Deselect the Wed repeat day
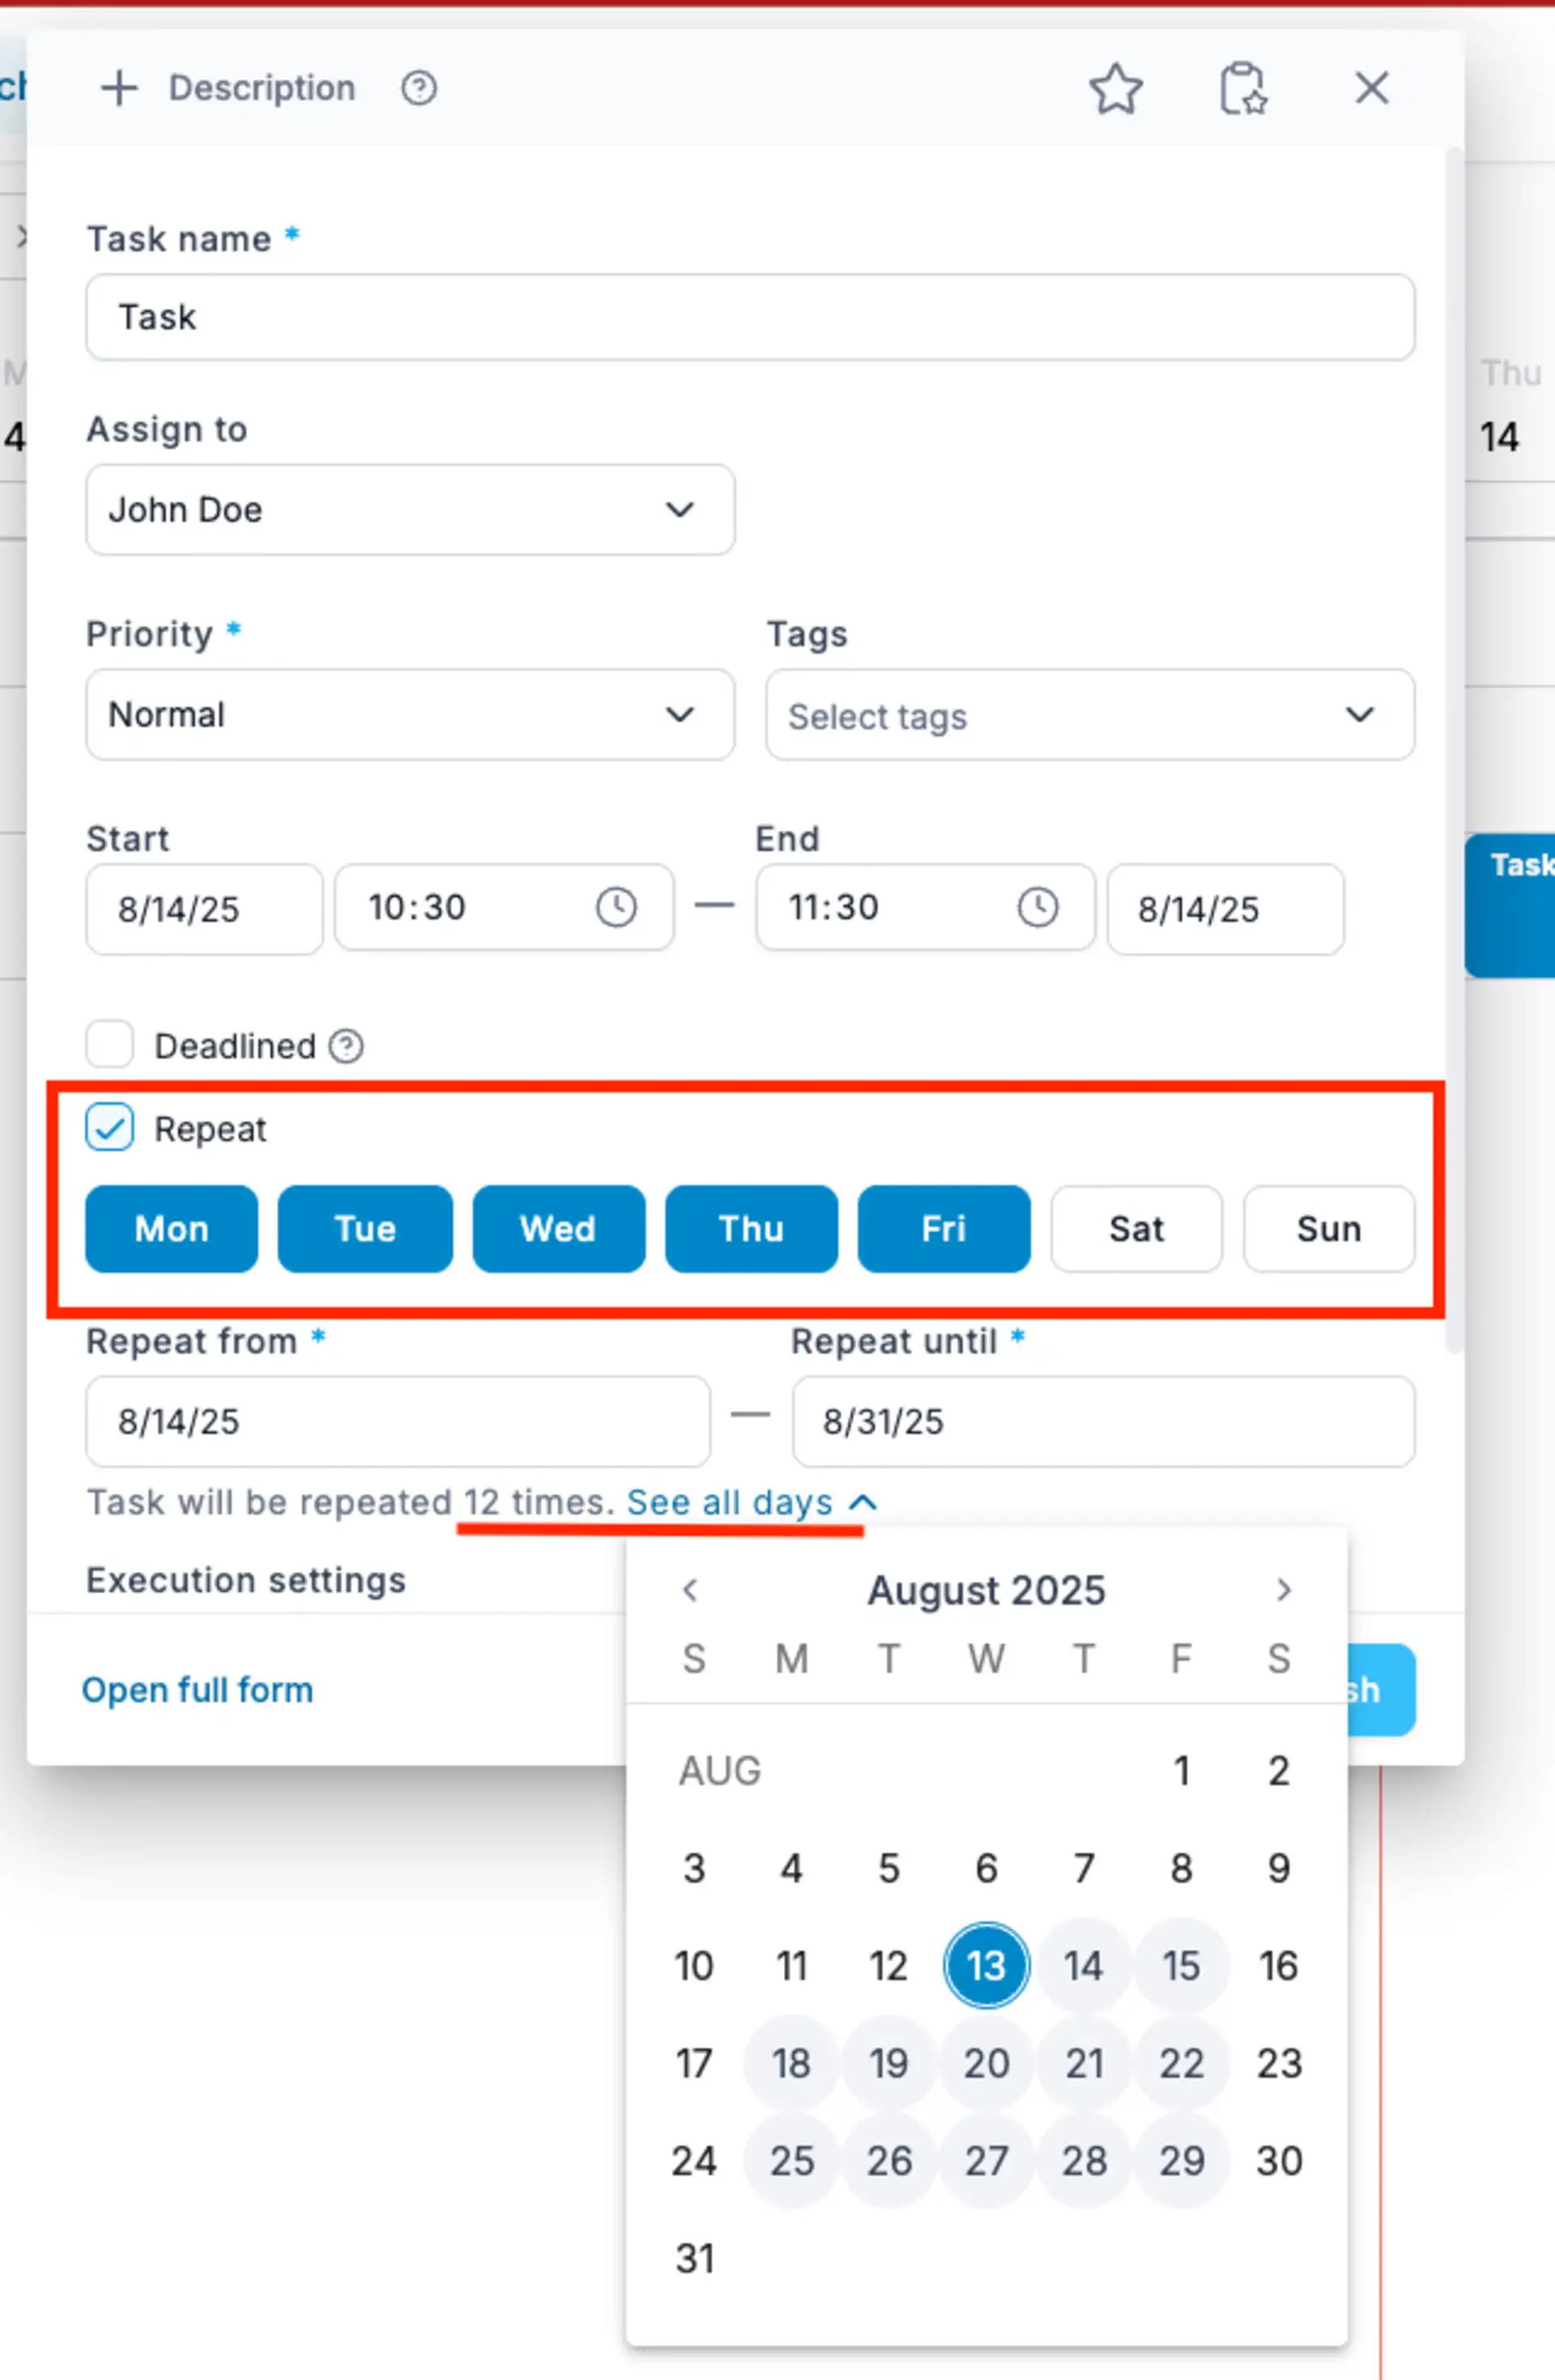Viewport: 1555px width, 2380px height. point(558,1229)
